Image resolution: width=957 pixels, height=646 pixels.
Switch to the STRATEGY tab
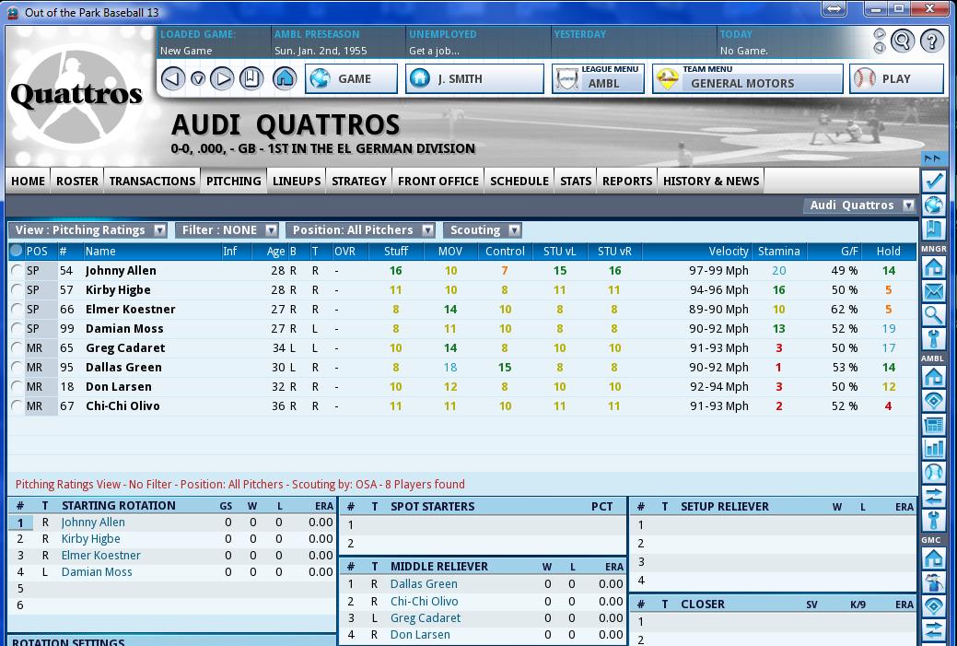pos(359,181)
